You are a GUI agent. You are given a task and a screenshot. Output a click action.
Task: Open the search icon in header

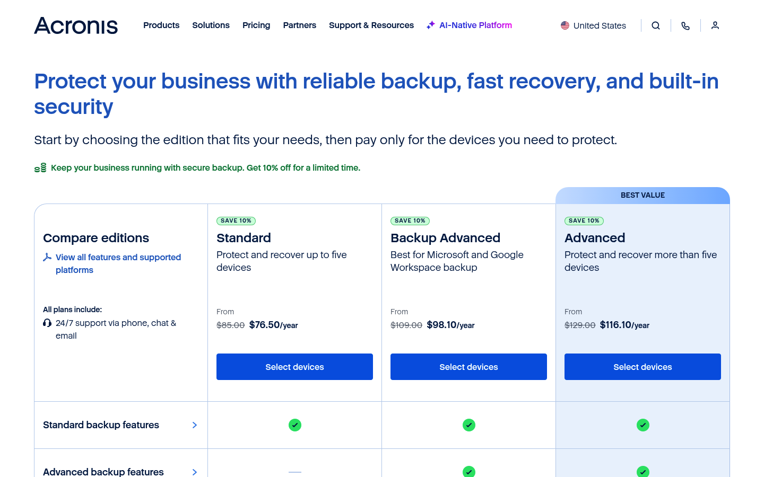[x=656, y=25]
